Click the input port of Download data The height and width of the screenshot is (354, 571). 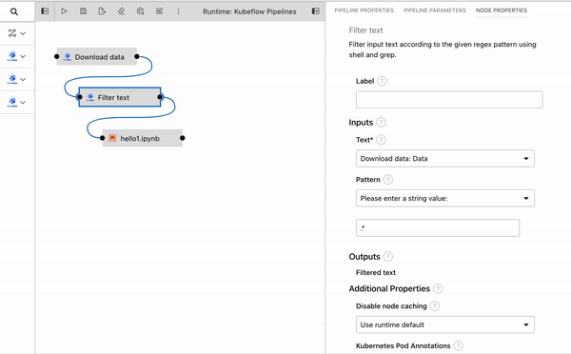point(56,56)
